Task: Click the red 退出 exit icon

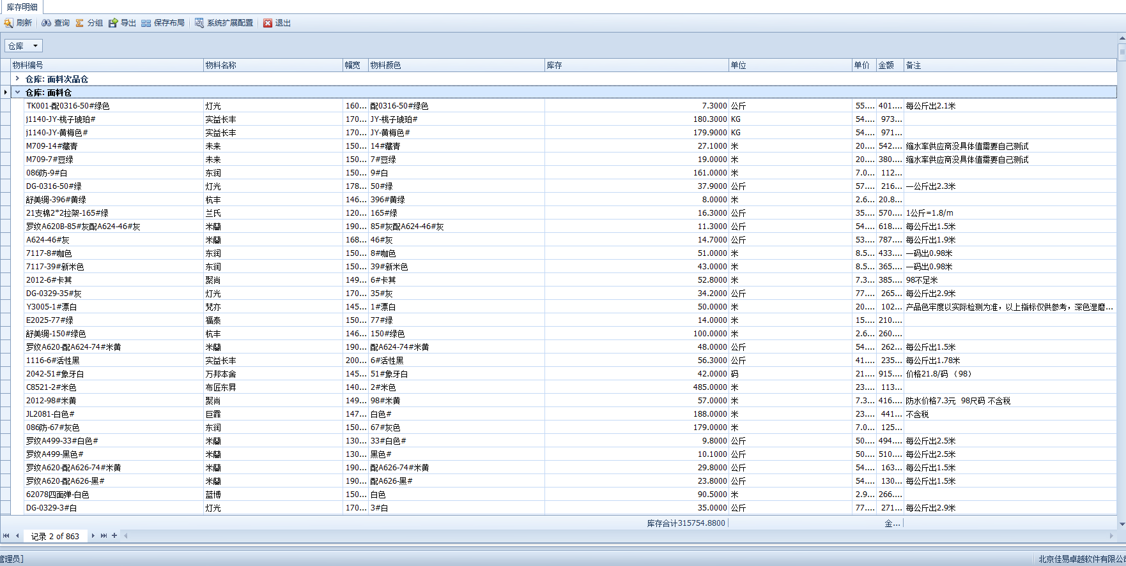Action: [x=268, y=23]
